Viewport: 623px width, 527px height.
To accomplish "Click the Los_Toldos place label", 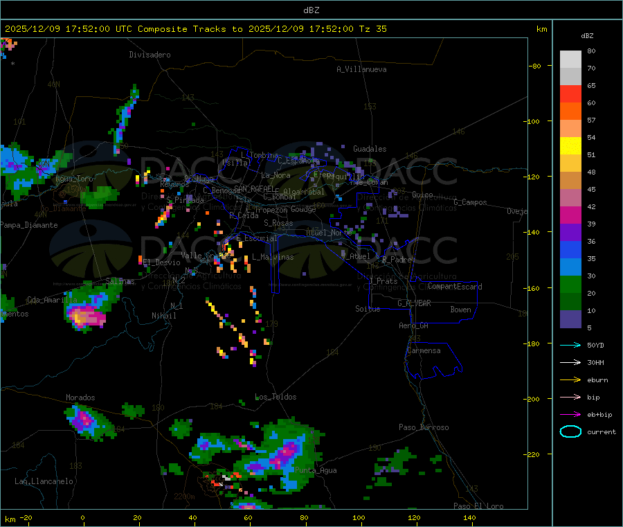I will click(276, 397).
